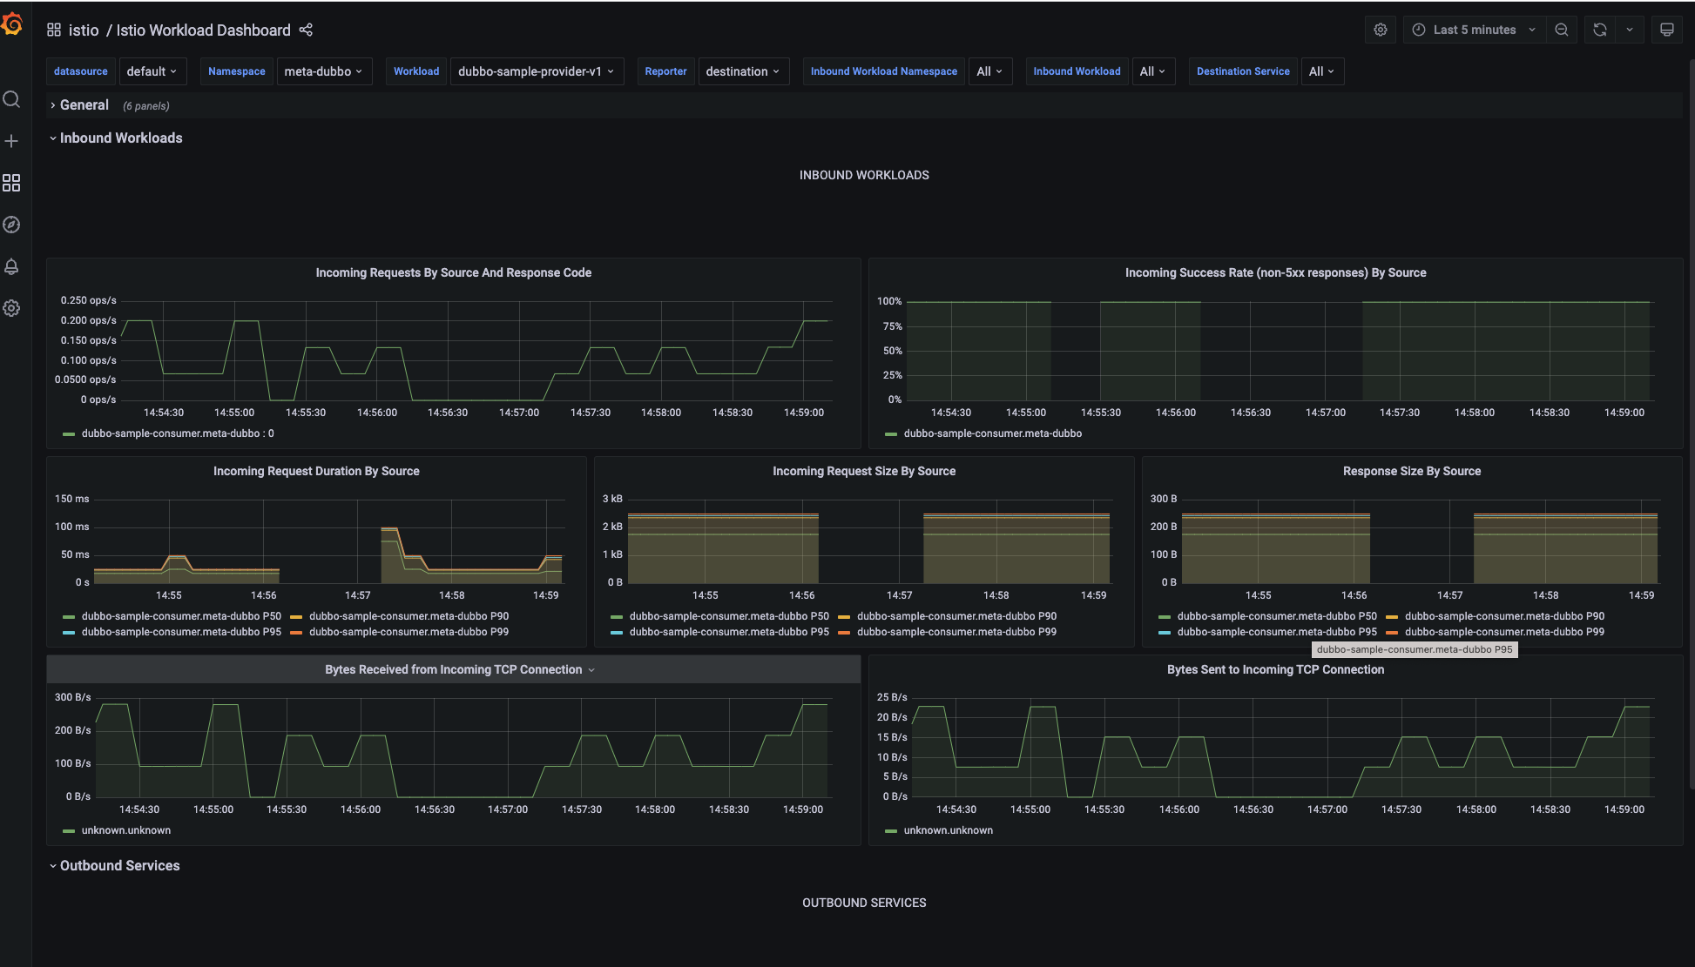
Task: Click the Bytes Sent TCP graph area
Action: pos(1282,748)
